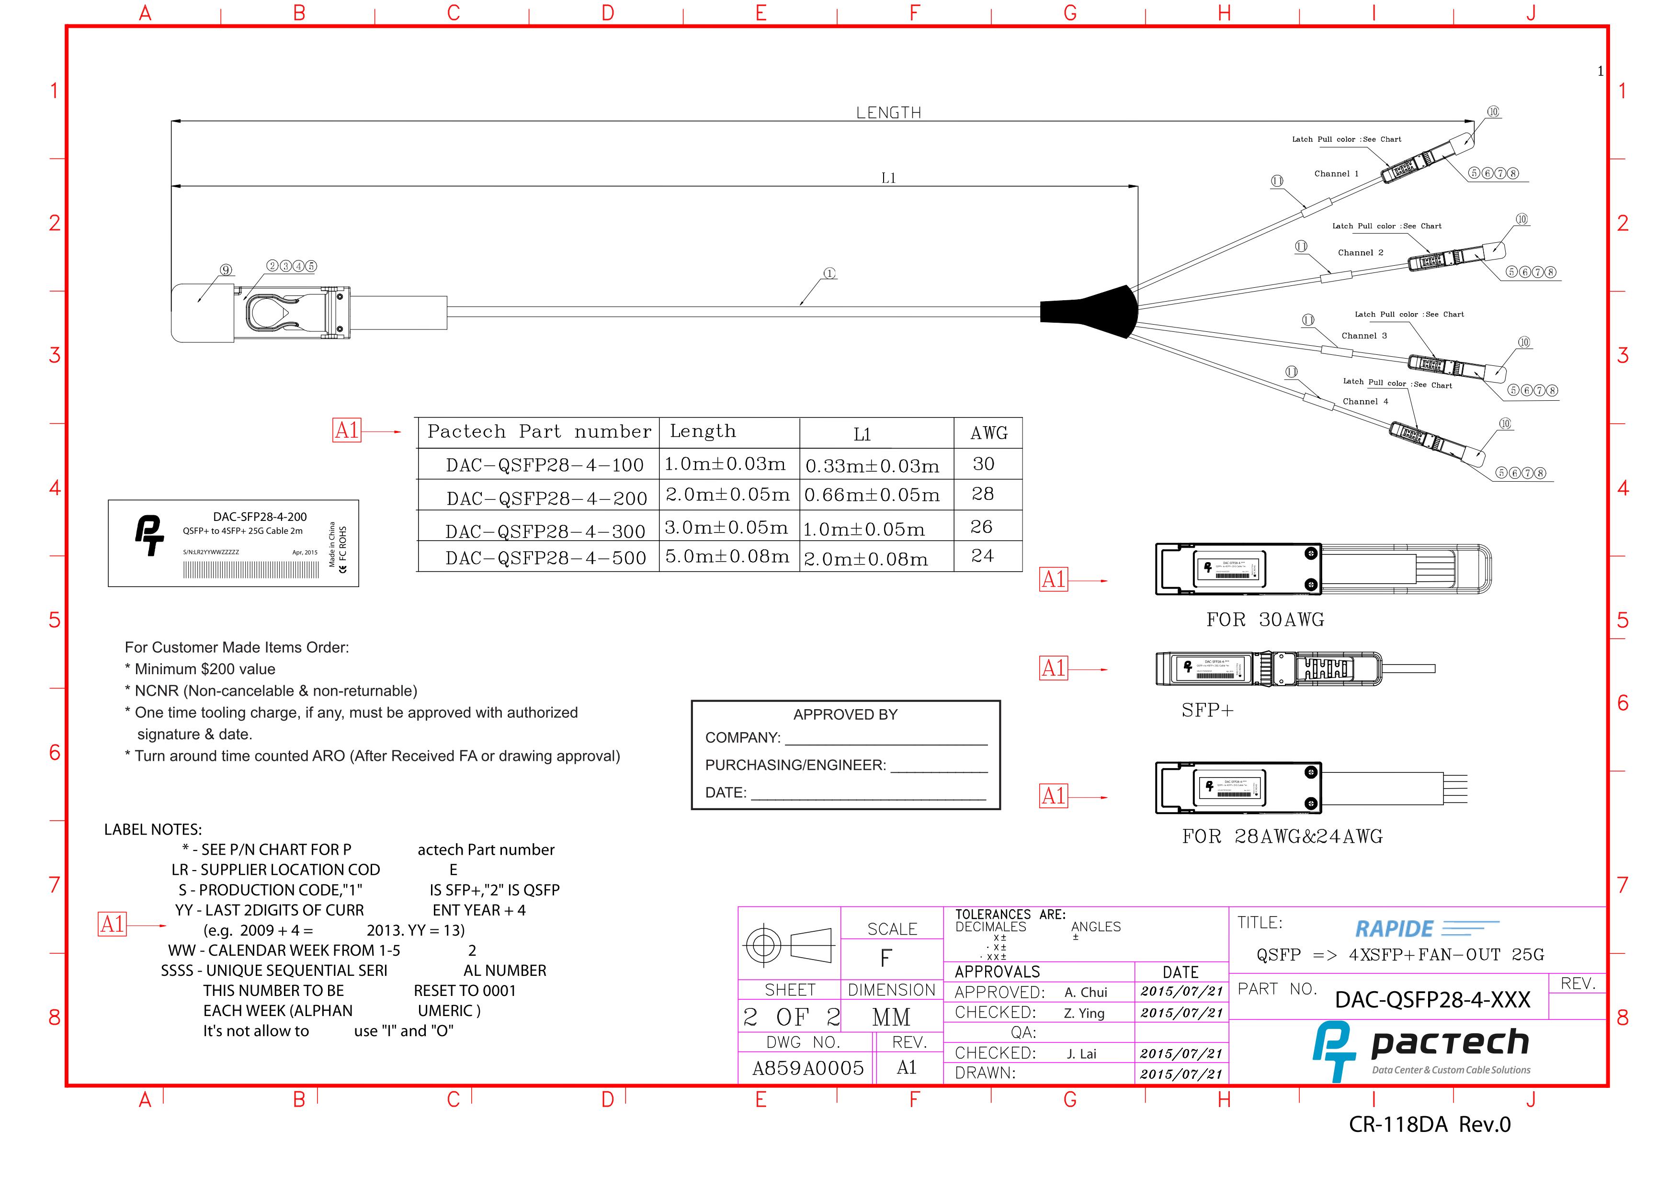The width and height of the screenshot is (1680, 1187).
Task: Click drawing number 'A859A0005'
Action: (808, 1069)
